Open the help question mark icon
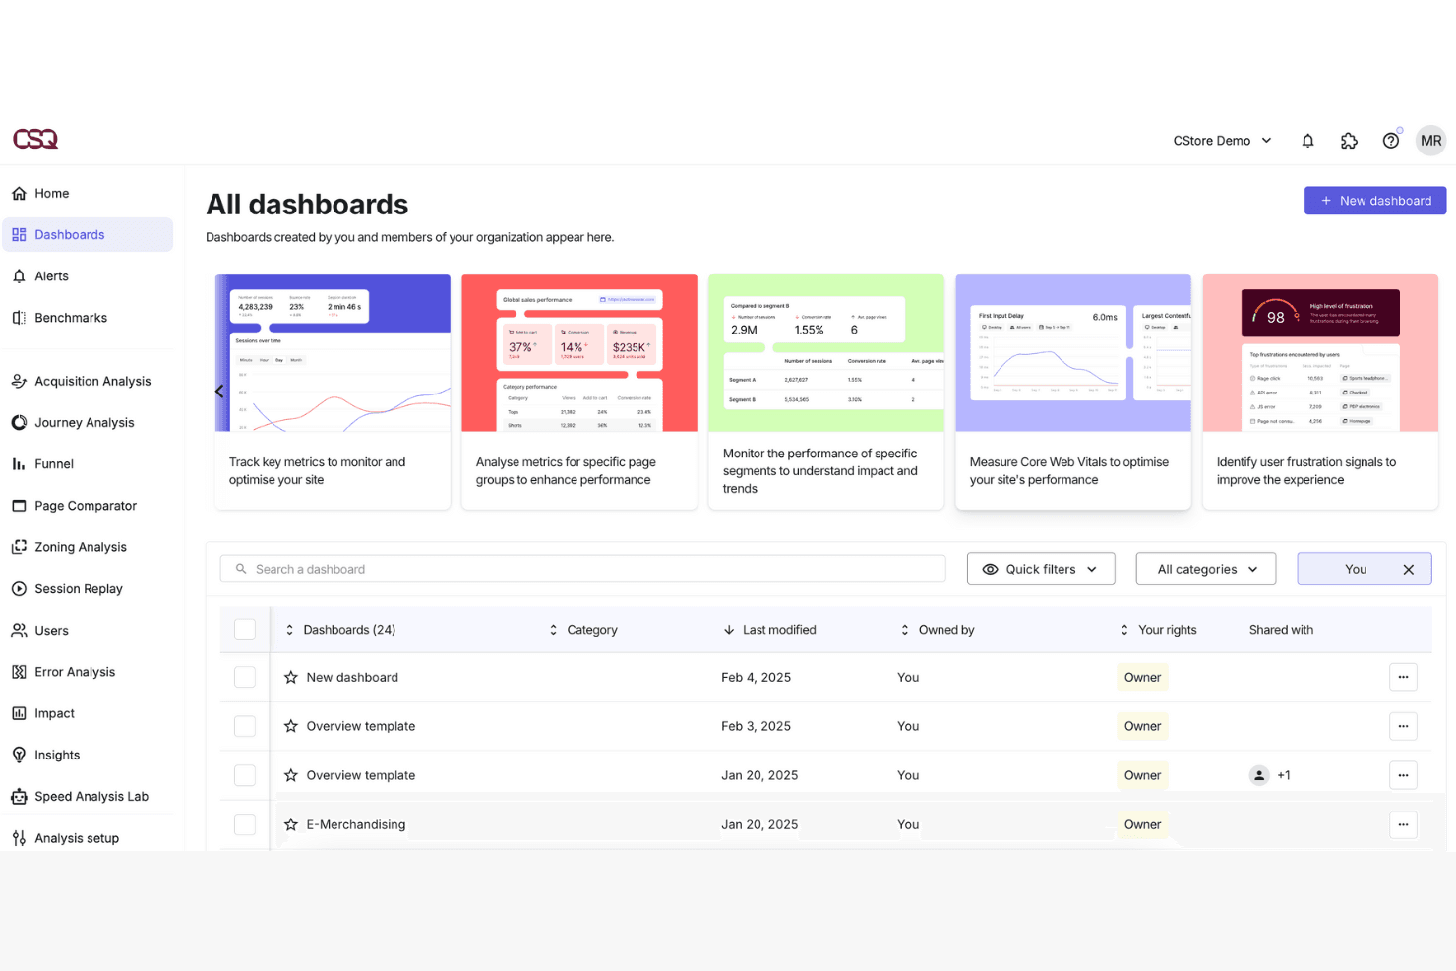This screenshot has width=1456, height=971. [x=1390, y=141]
